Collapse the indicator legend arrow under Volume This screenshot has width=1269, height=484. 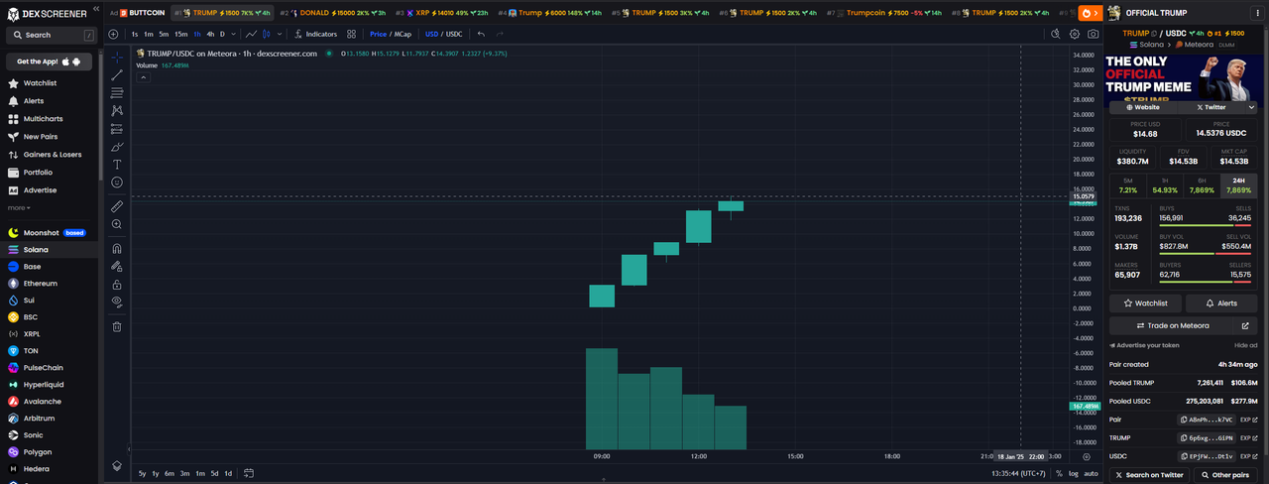click(144, 77)
